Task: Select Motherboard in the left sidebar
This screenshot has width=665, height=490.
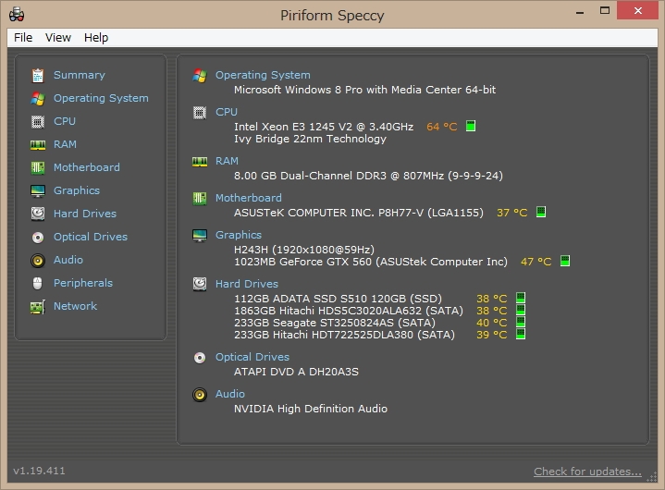Action: point(86,167)
